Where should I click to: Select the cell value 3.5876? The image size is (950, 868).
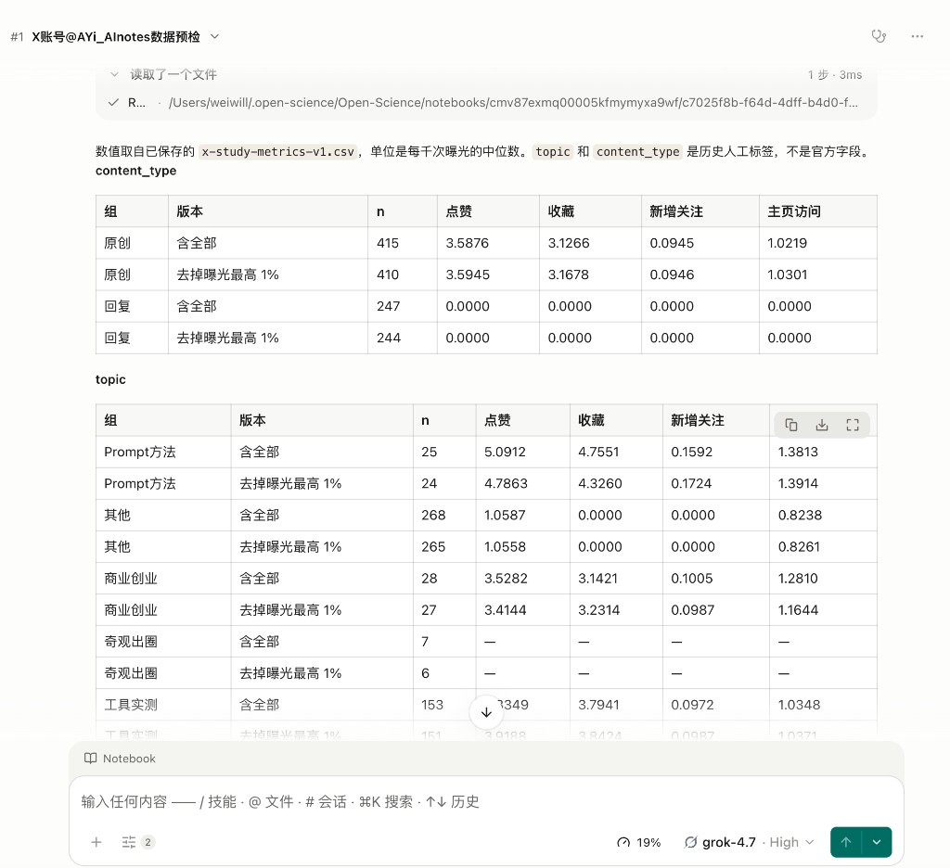point(468,243)
